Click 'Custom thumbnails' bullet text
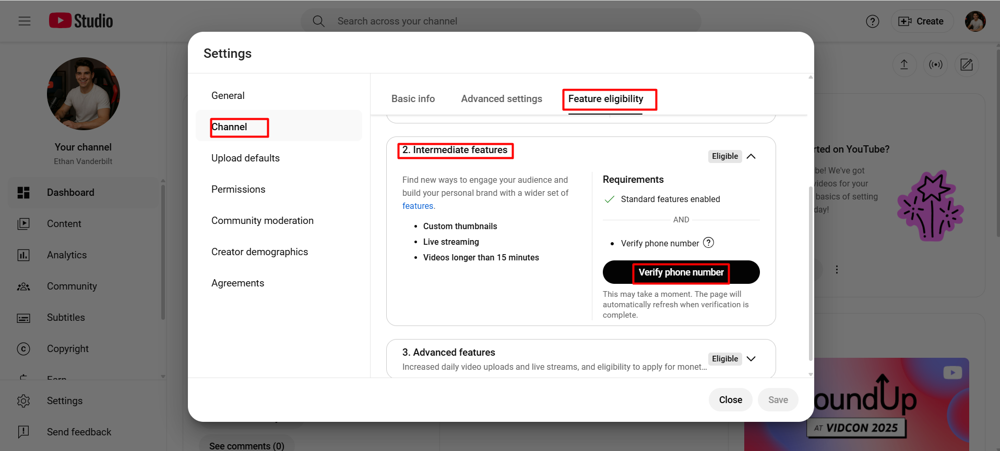This screenshot has width=1000, height=451. [x=460, y=227]
